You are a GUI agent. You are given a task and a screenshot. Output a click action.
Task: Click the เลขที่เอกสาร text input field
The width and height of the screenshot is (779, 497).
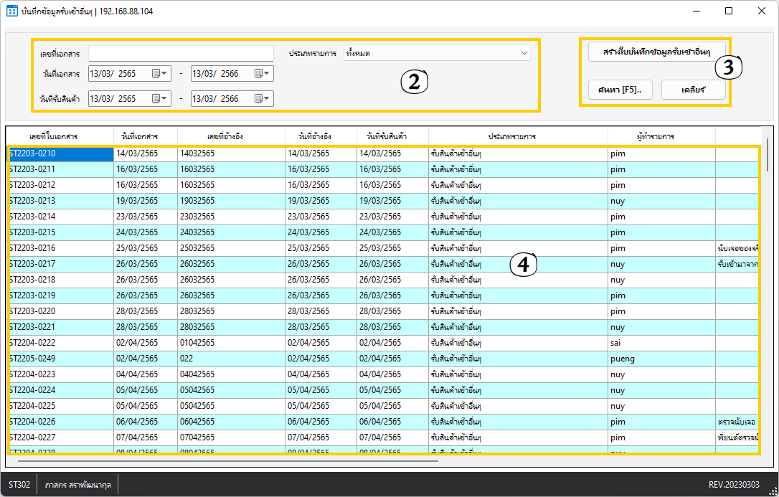coord(181,54)
